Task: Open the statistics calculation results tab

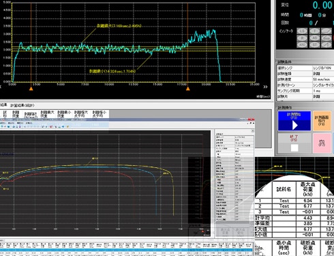Action: click(22, 106)
